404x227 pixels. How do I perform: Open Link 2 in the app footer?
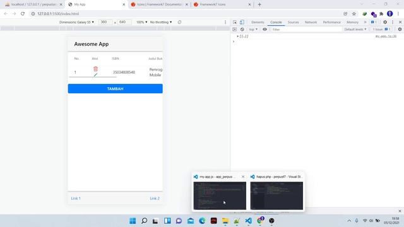coord(155,198)
